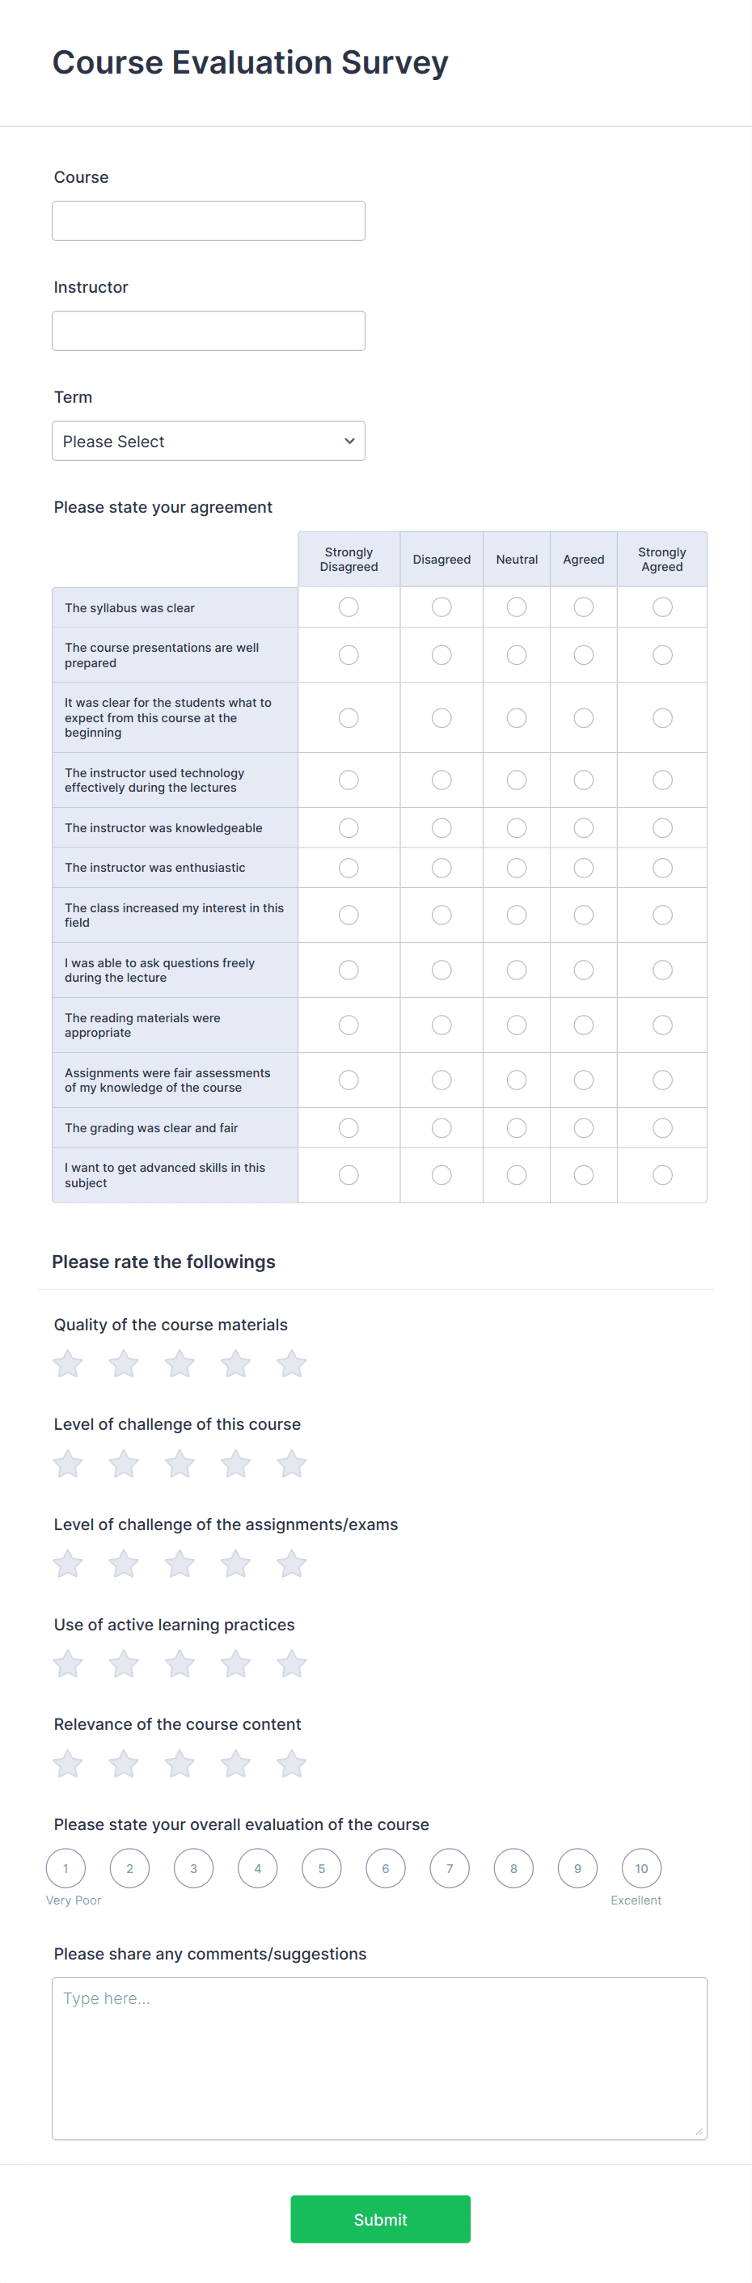The height and width of the screenshot is (2283, 752).
Task: Pick Strongly Disagreed for 'The instructor was knowledgeable'
Action: [348, 827]
